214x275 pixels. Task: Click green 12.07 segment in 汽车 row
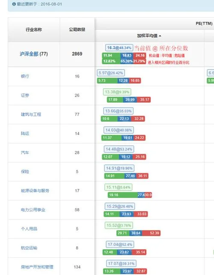pyautogui.click(x=110, y=157)
